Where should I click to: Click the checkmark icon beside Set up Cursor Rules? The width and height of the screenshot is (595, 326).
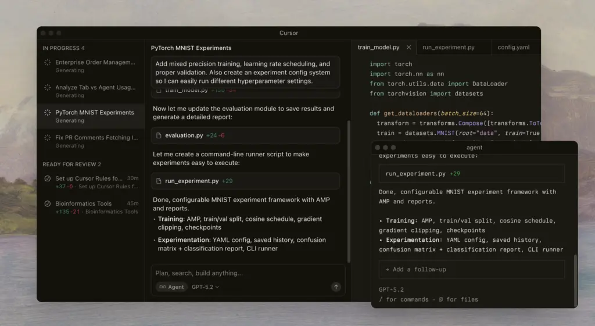[48, 178]
